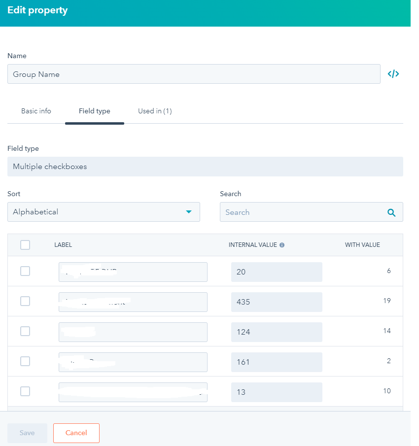Check the checkbox beside internal value 435
The height and width of the screenshot is (446, 419).
pyautogui.click(x=25, y=301)
